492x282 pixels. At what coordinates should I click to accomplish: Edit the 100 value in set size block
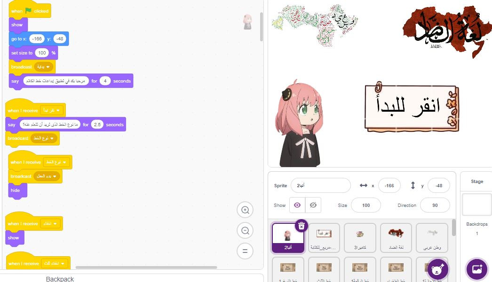[42, 53]
